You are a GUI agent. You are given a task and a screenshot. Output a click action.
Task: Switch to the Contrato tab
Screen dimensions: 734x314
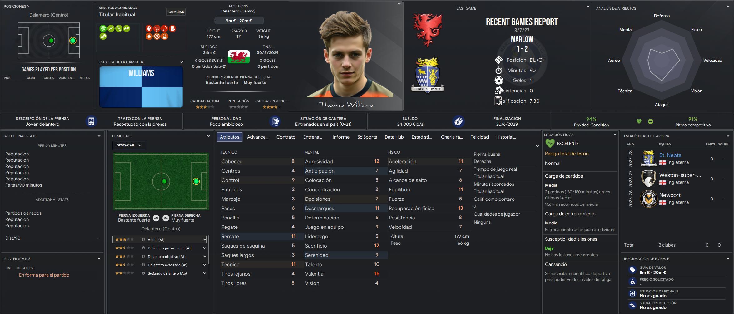pyautogui.click(x=286, y=137)
